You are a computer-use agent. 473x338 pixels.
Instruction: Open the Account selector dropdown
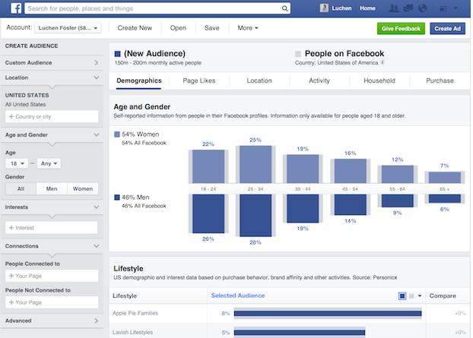(68, 28)
